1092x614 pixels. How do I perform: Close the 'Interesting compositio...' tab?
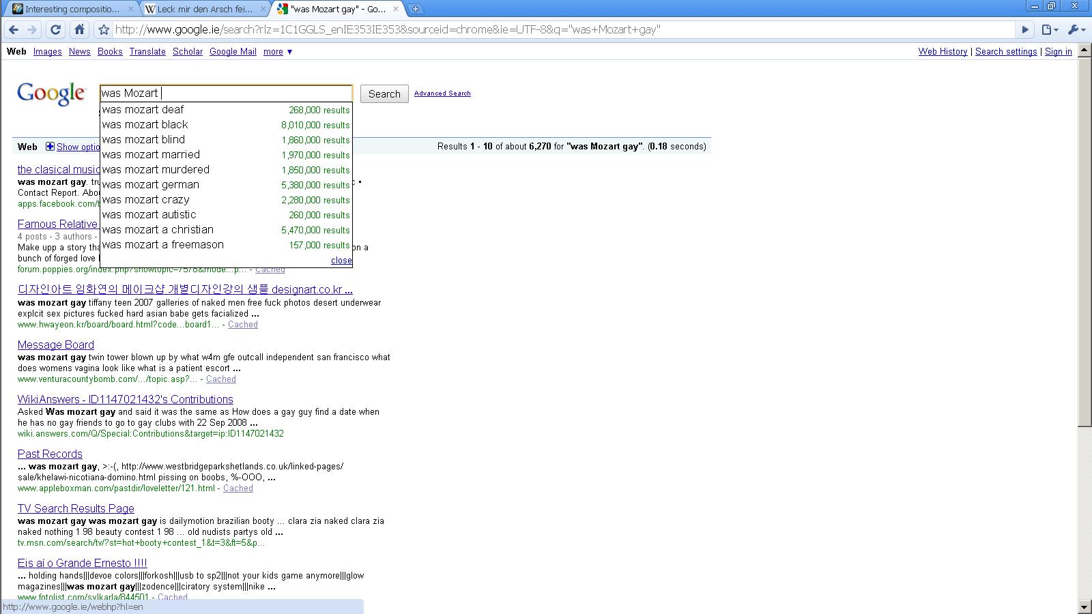click(131, 10)
